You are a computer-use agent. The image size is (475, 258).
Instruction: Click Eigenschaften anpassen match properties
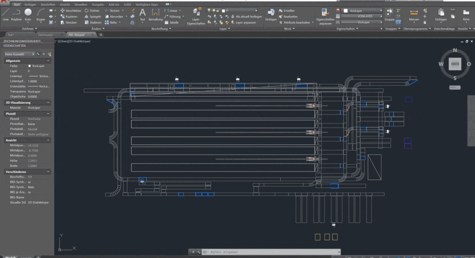325,16
